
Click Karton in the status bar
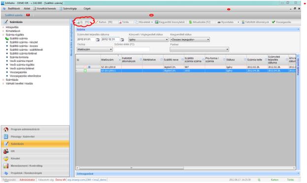click(274, 180)
